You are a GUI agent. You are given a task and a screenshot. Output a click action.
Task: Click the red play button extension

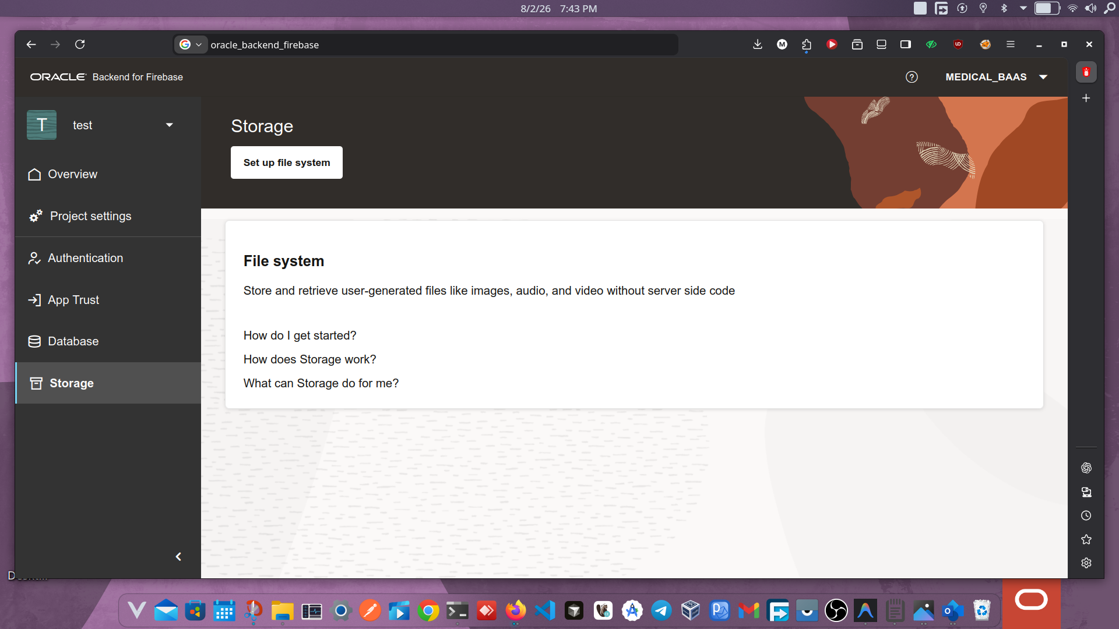tap(832, 44)
